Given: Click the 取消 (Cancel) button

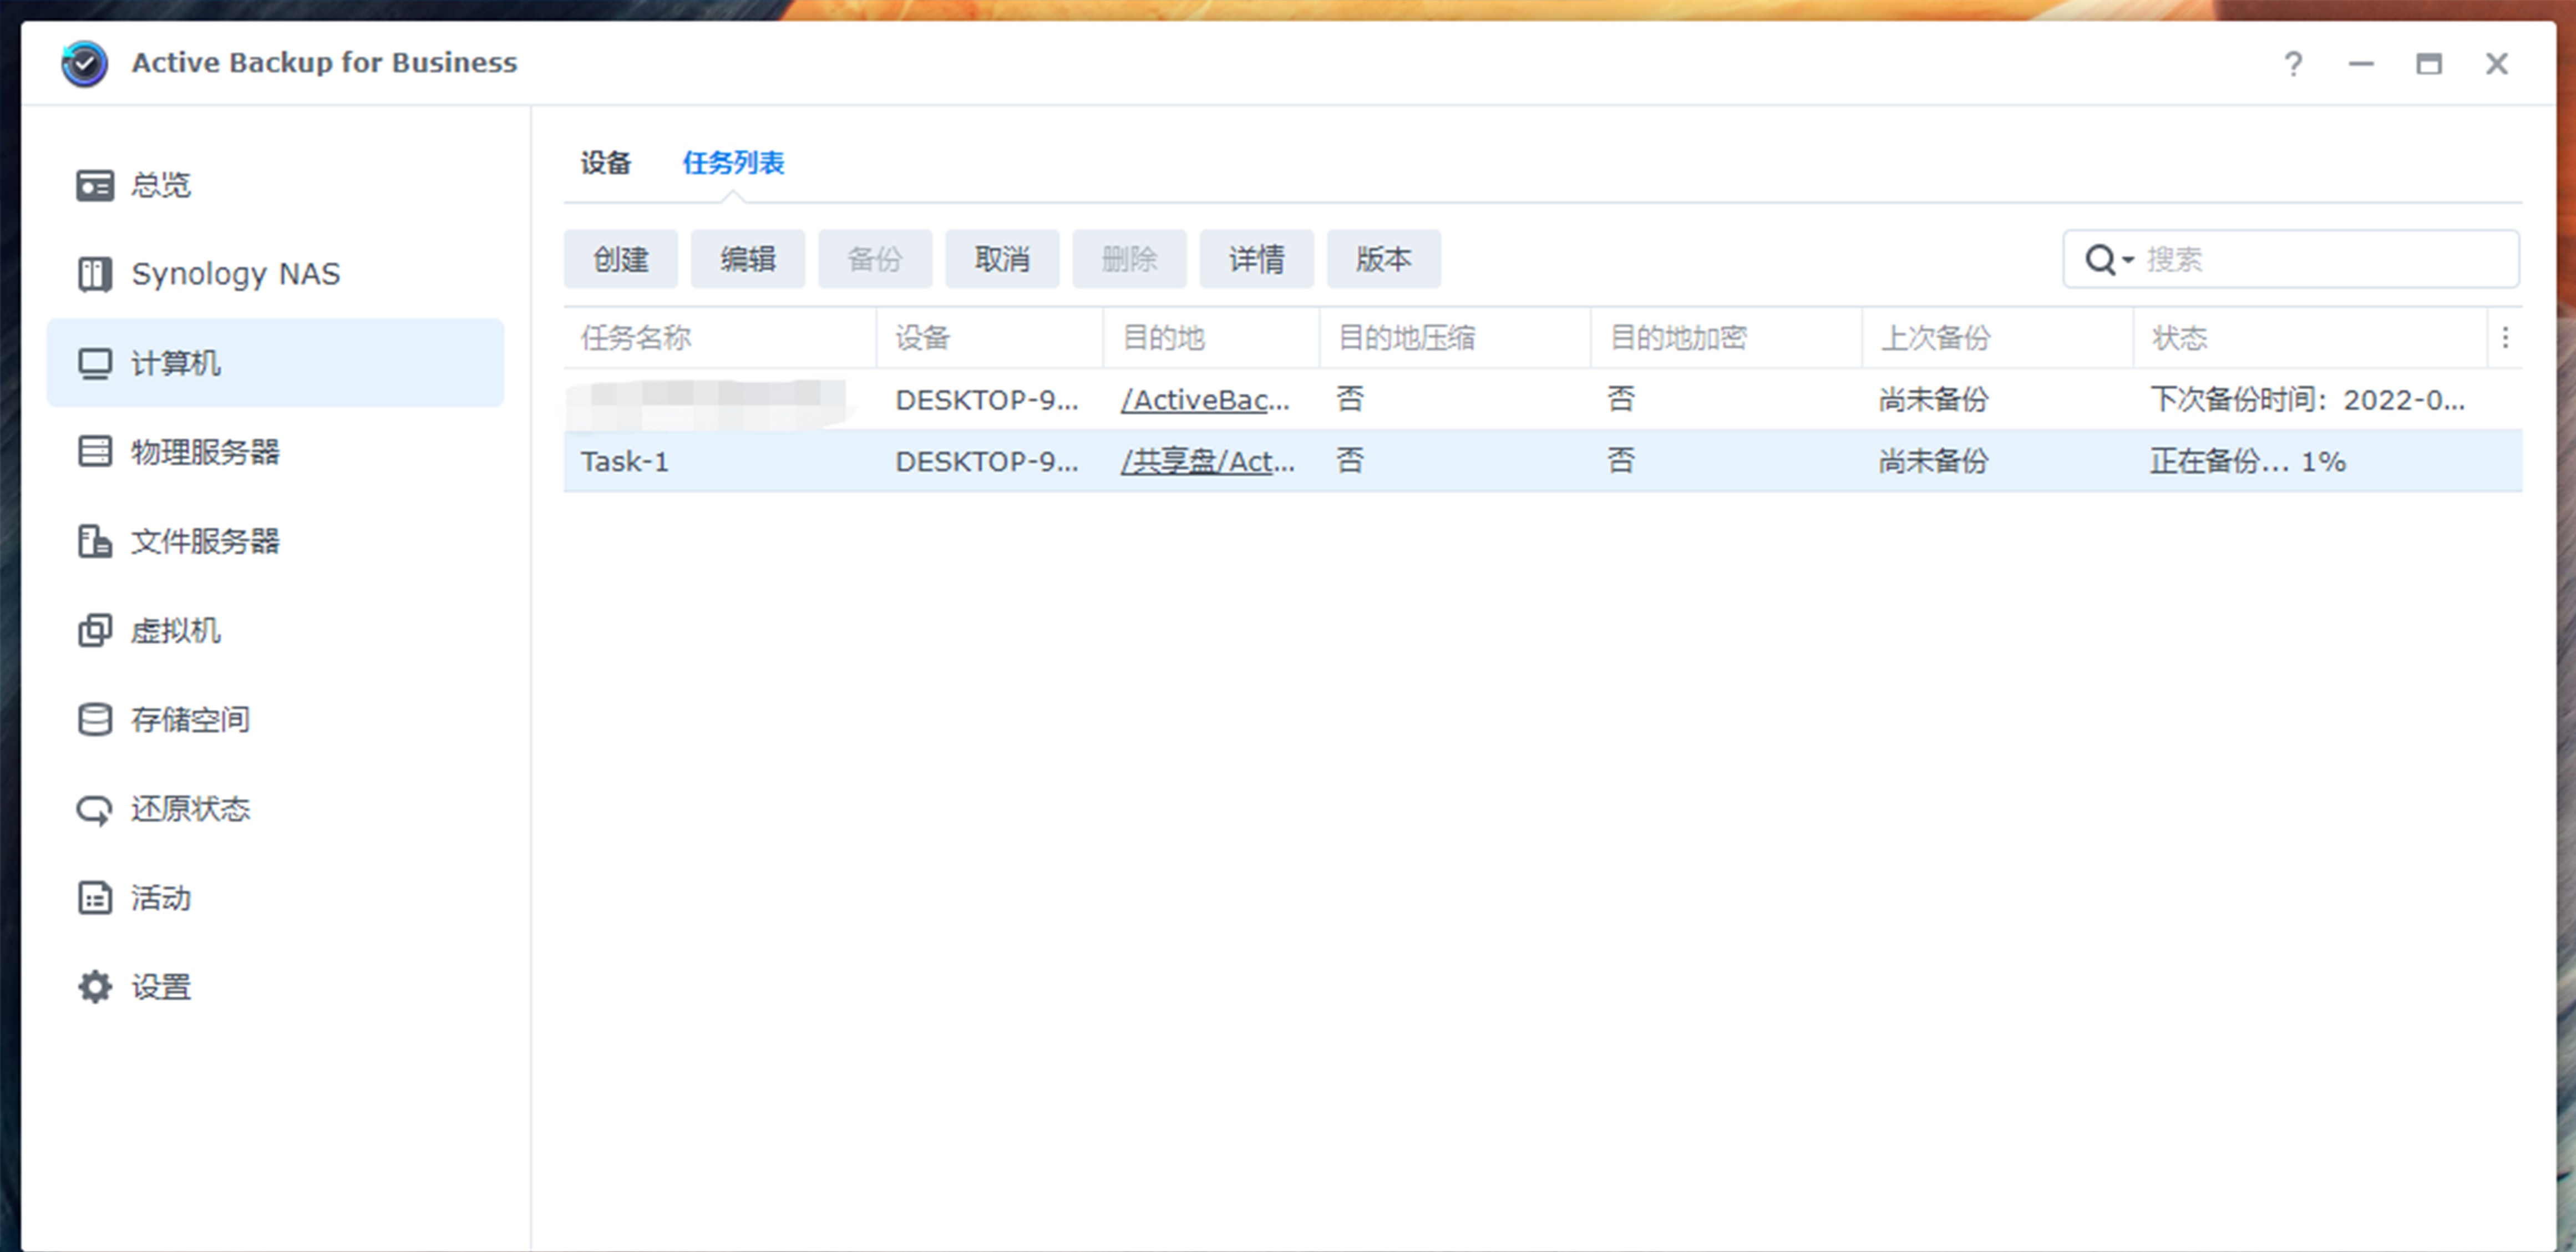Looking at the screenshot, I should [1001, 259].
